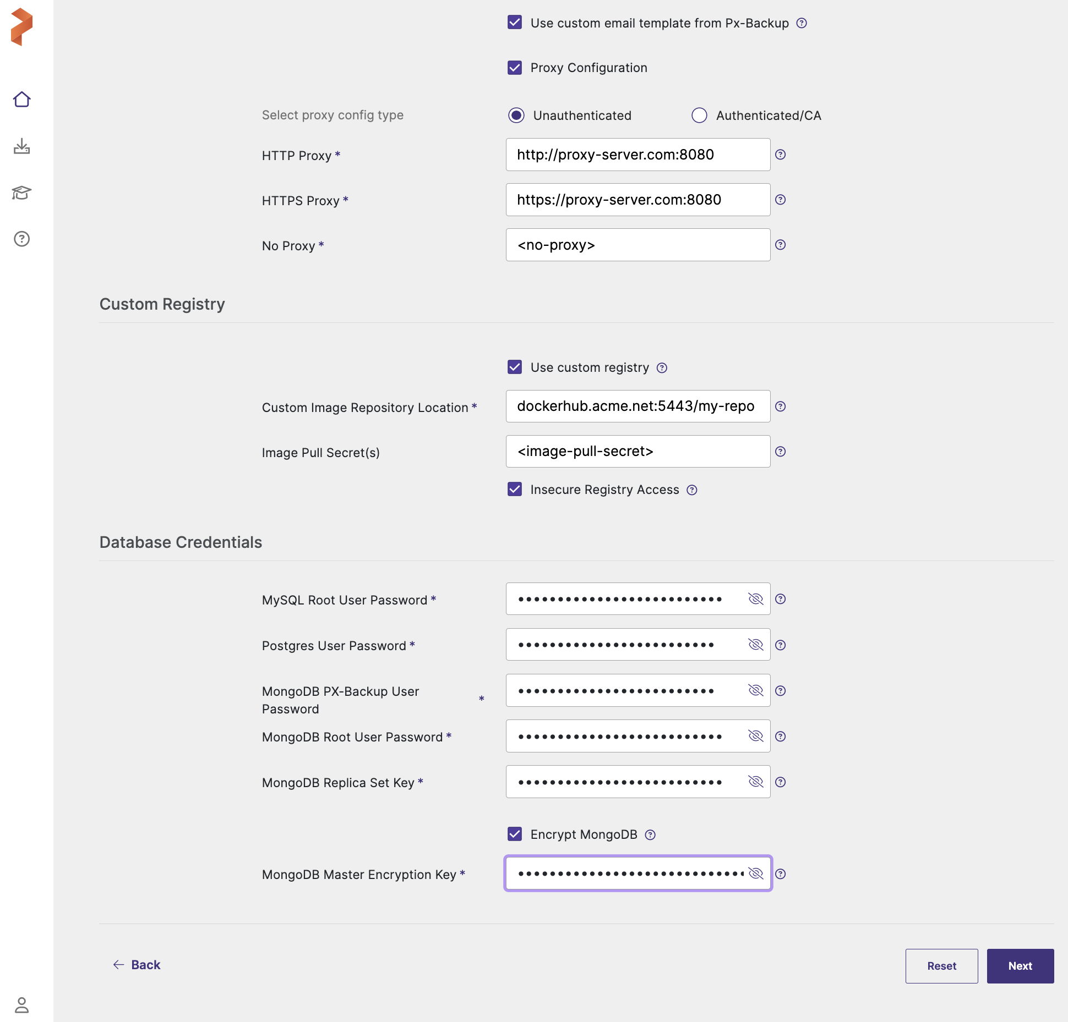This screenshot has height=1022, width=1068.
Task: Disable Insecure Registry Access checkbox
Action: (515, 490)
